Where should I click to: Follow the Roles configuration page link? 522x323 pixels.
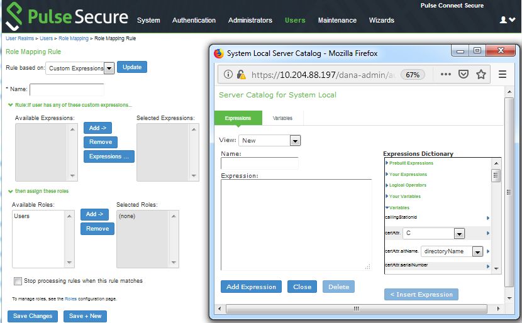pyautogui.click(x=70, y=298)
